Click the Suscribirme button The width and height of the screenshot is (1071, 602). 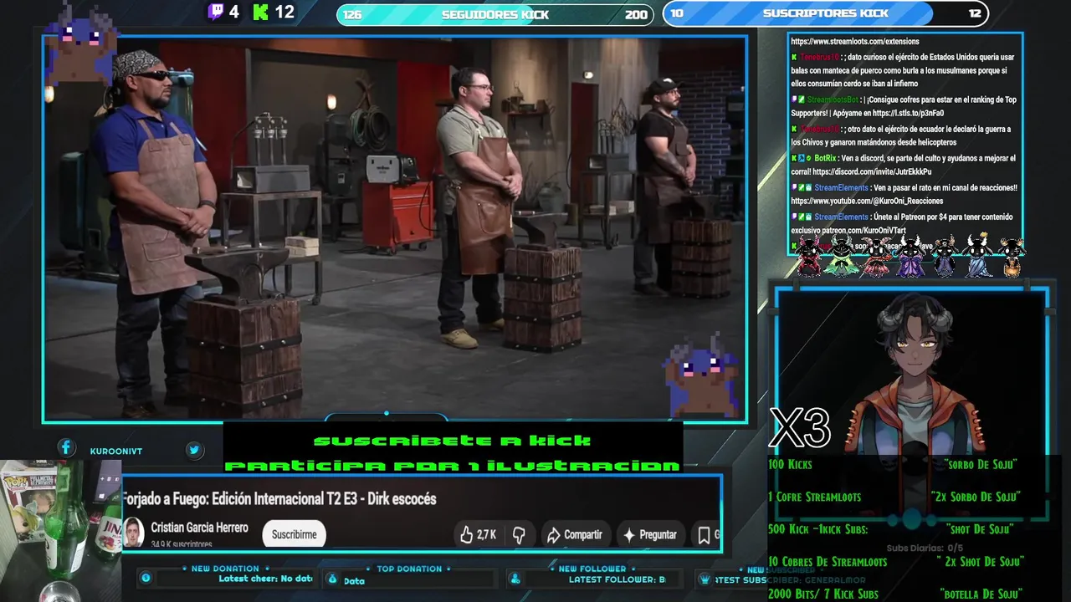pos(294,534)
